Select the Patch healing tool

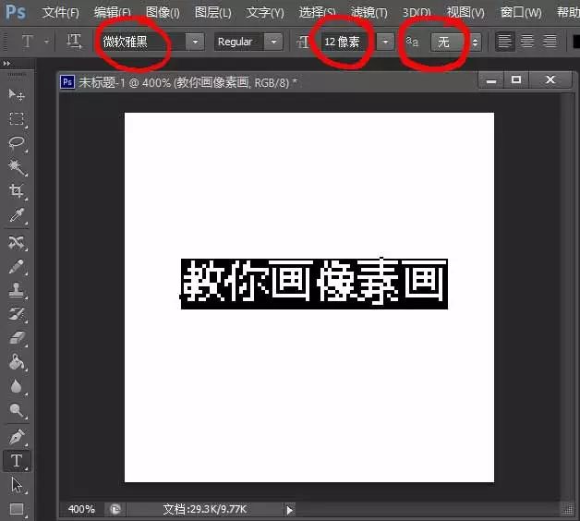[x=17, y=243]
